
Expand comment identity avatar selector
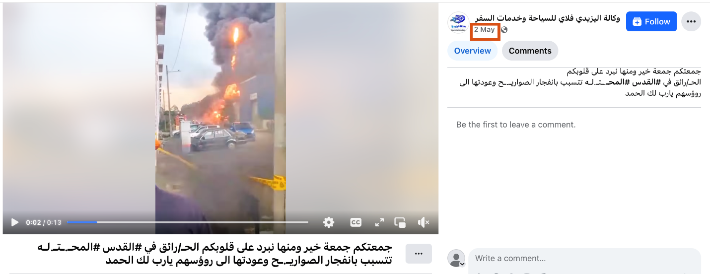pyautogui.click(x=456, y=259)
